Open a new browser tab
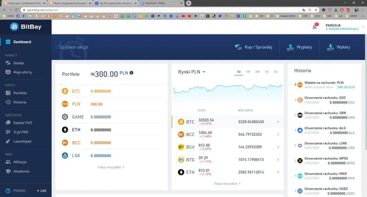The image size is (367, 197). pyautogui.click(x=189, y=3)
